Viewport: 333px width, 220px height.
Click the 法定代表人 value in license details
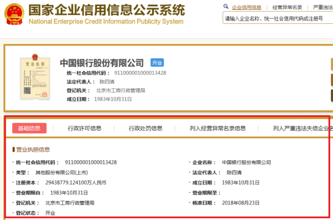coord(234,172)
